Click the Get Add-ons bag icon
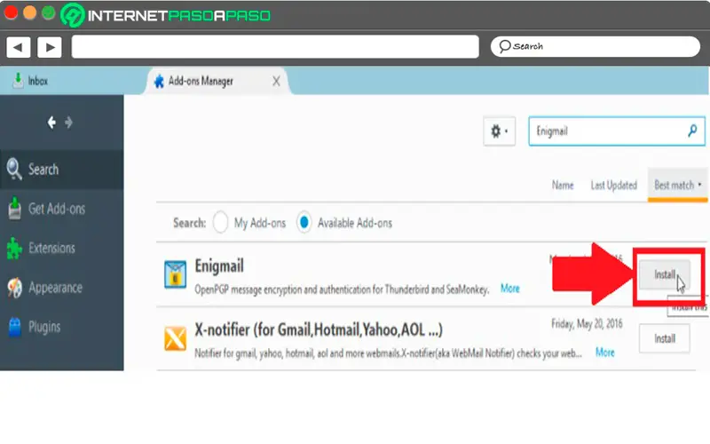 point(14,209)
